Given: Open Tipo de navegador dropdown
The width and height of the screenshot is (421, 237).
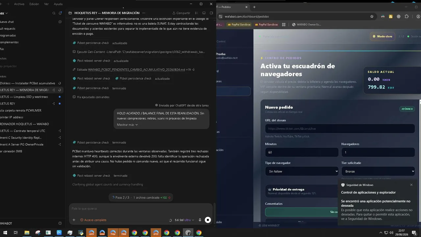Looking at the screenshot, I should tap(302, 171).
